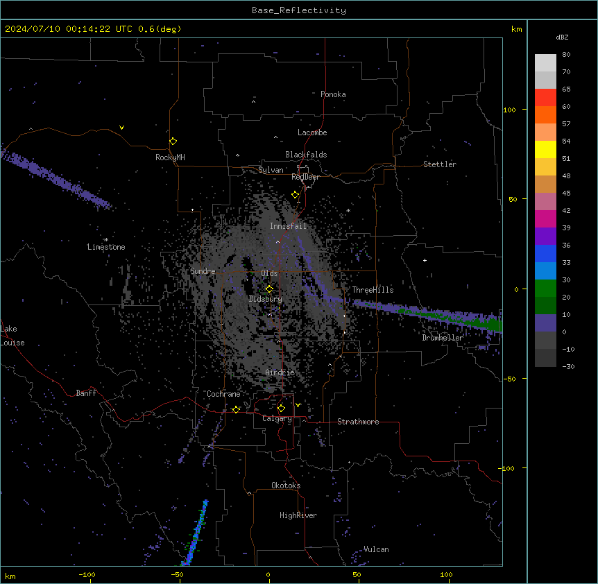Click the Base_Reflectivity title
Viewport: 598px width, 584px height.
[x=299, y=10]
